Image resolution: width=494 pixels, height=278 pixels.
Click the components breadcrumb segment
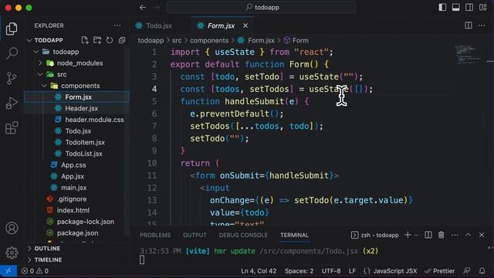(209, 40)
